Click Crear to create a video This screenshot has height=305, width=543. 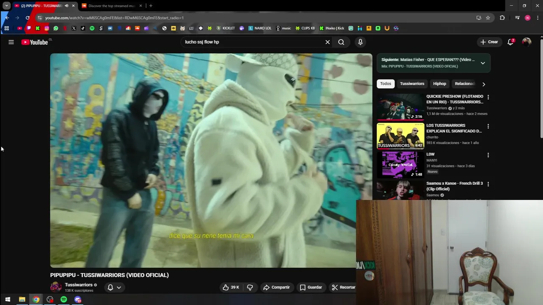tap(489, 42)
